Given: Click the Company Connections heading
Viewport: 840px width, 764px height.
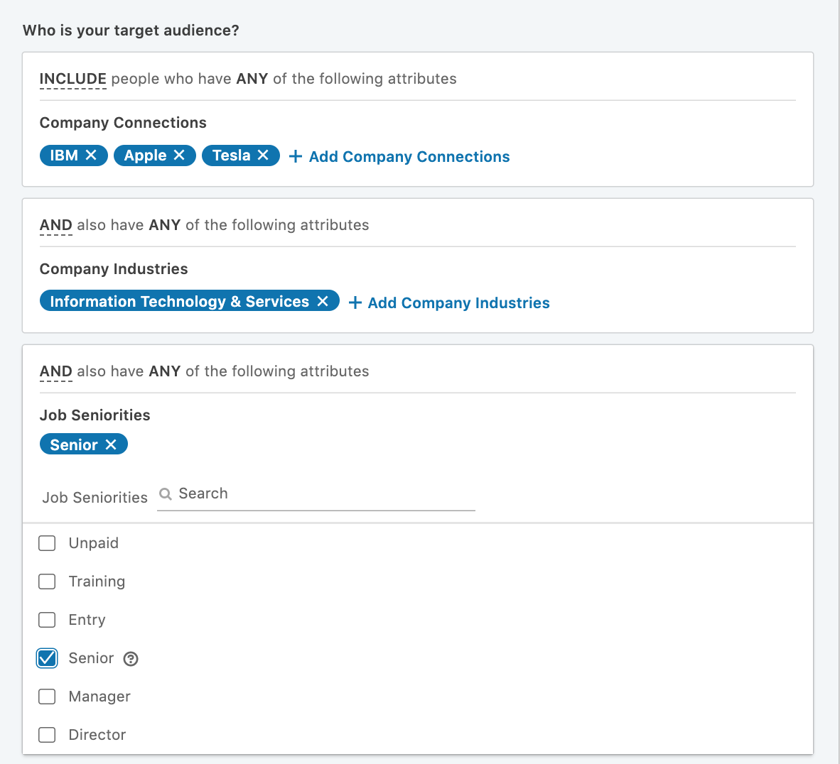Looking at the screenshot, I should point(123,123).
